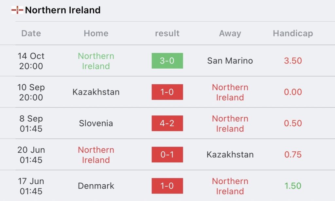The height and width of the screenshot is (201, 335).
Task: Click Kazakhstan away team on 20 Jun
Action: tap(230, 155)
